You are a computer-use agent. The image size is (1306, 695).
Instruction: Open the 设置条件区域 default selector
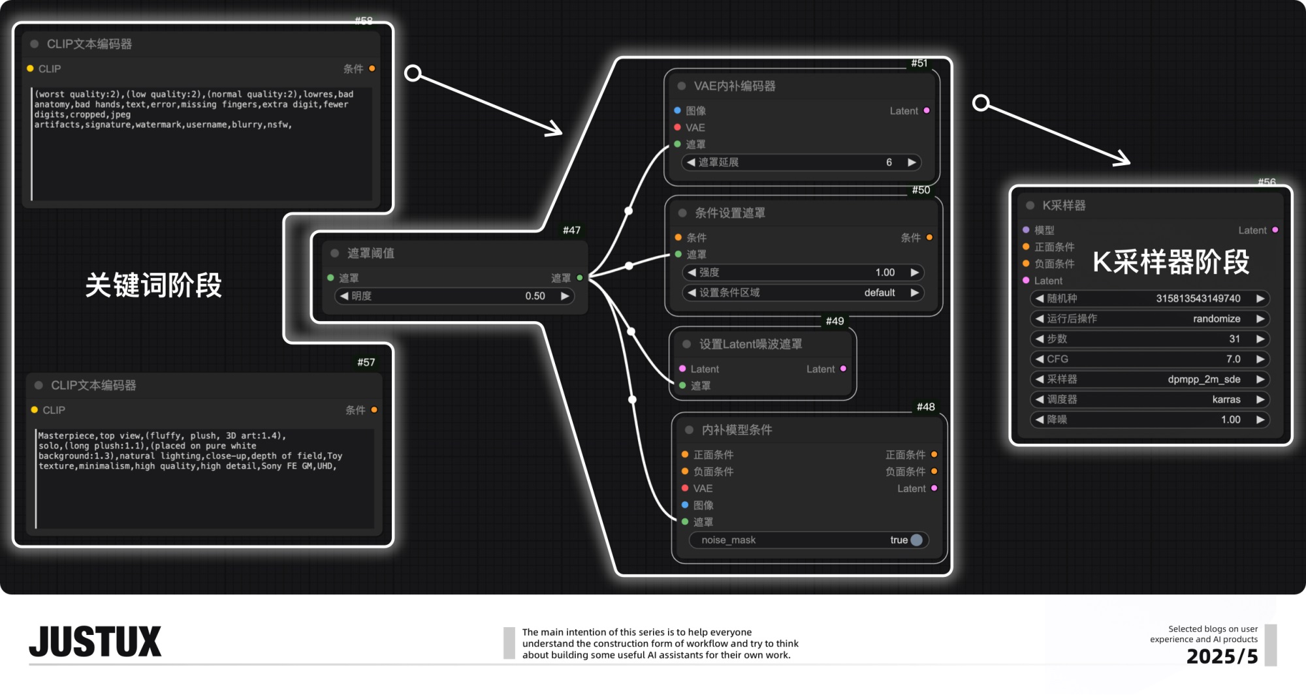[x=803, y=293]
